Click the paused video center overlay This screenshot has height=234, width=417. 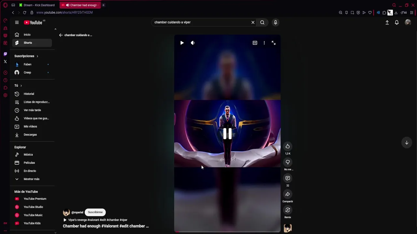227,134
